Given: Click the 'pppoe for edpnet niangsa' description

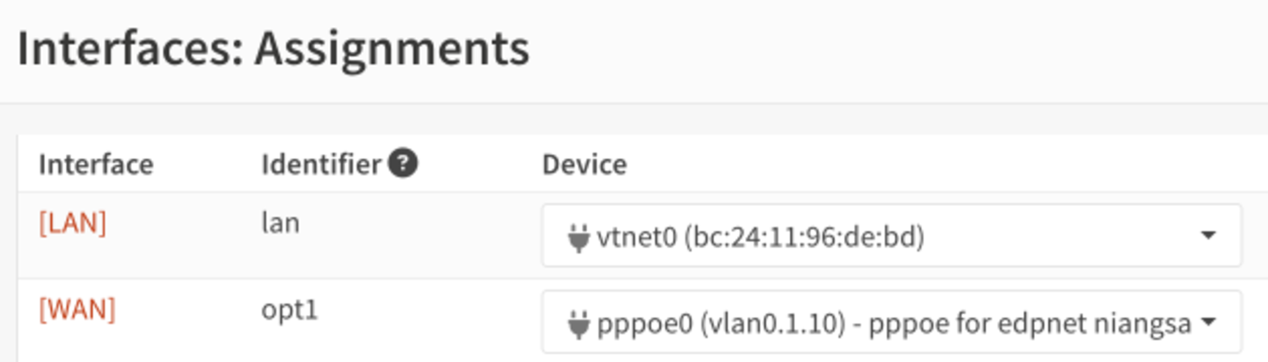Looking at the screenshot, I should [1030, 324].
